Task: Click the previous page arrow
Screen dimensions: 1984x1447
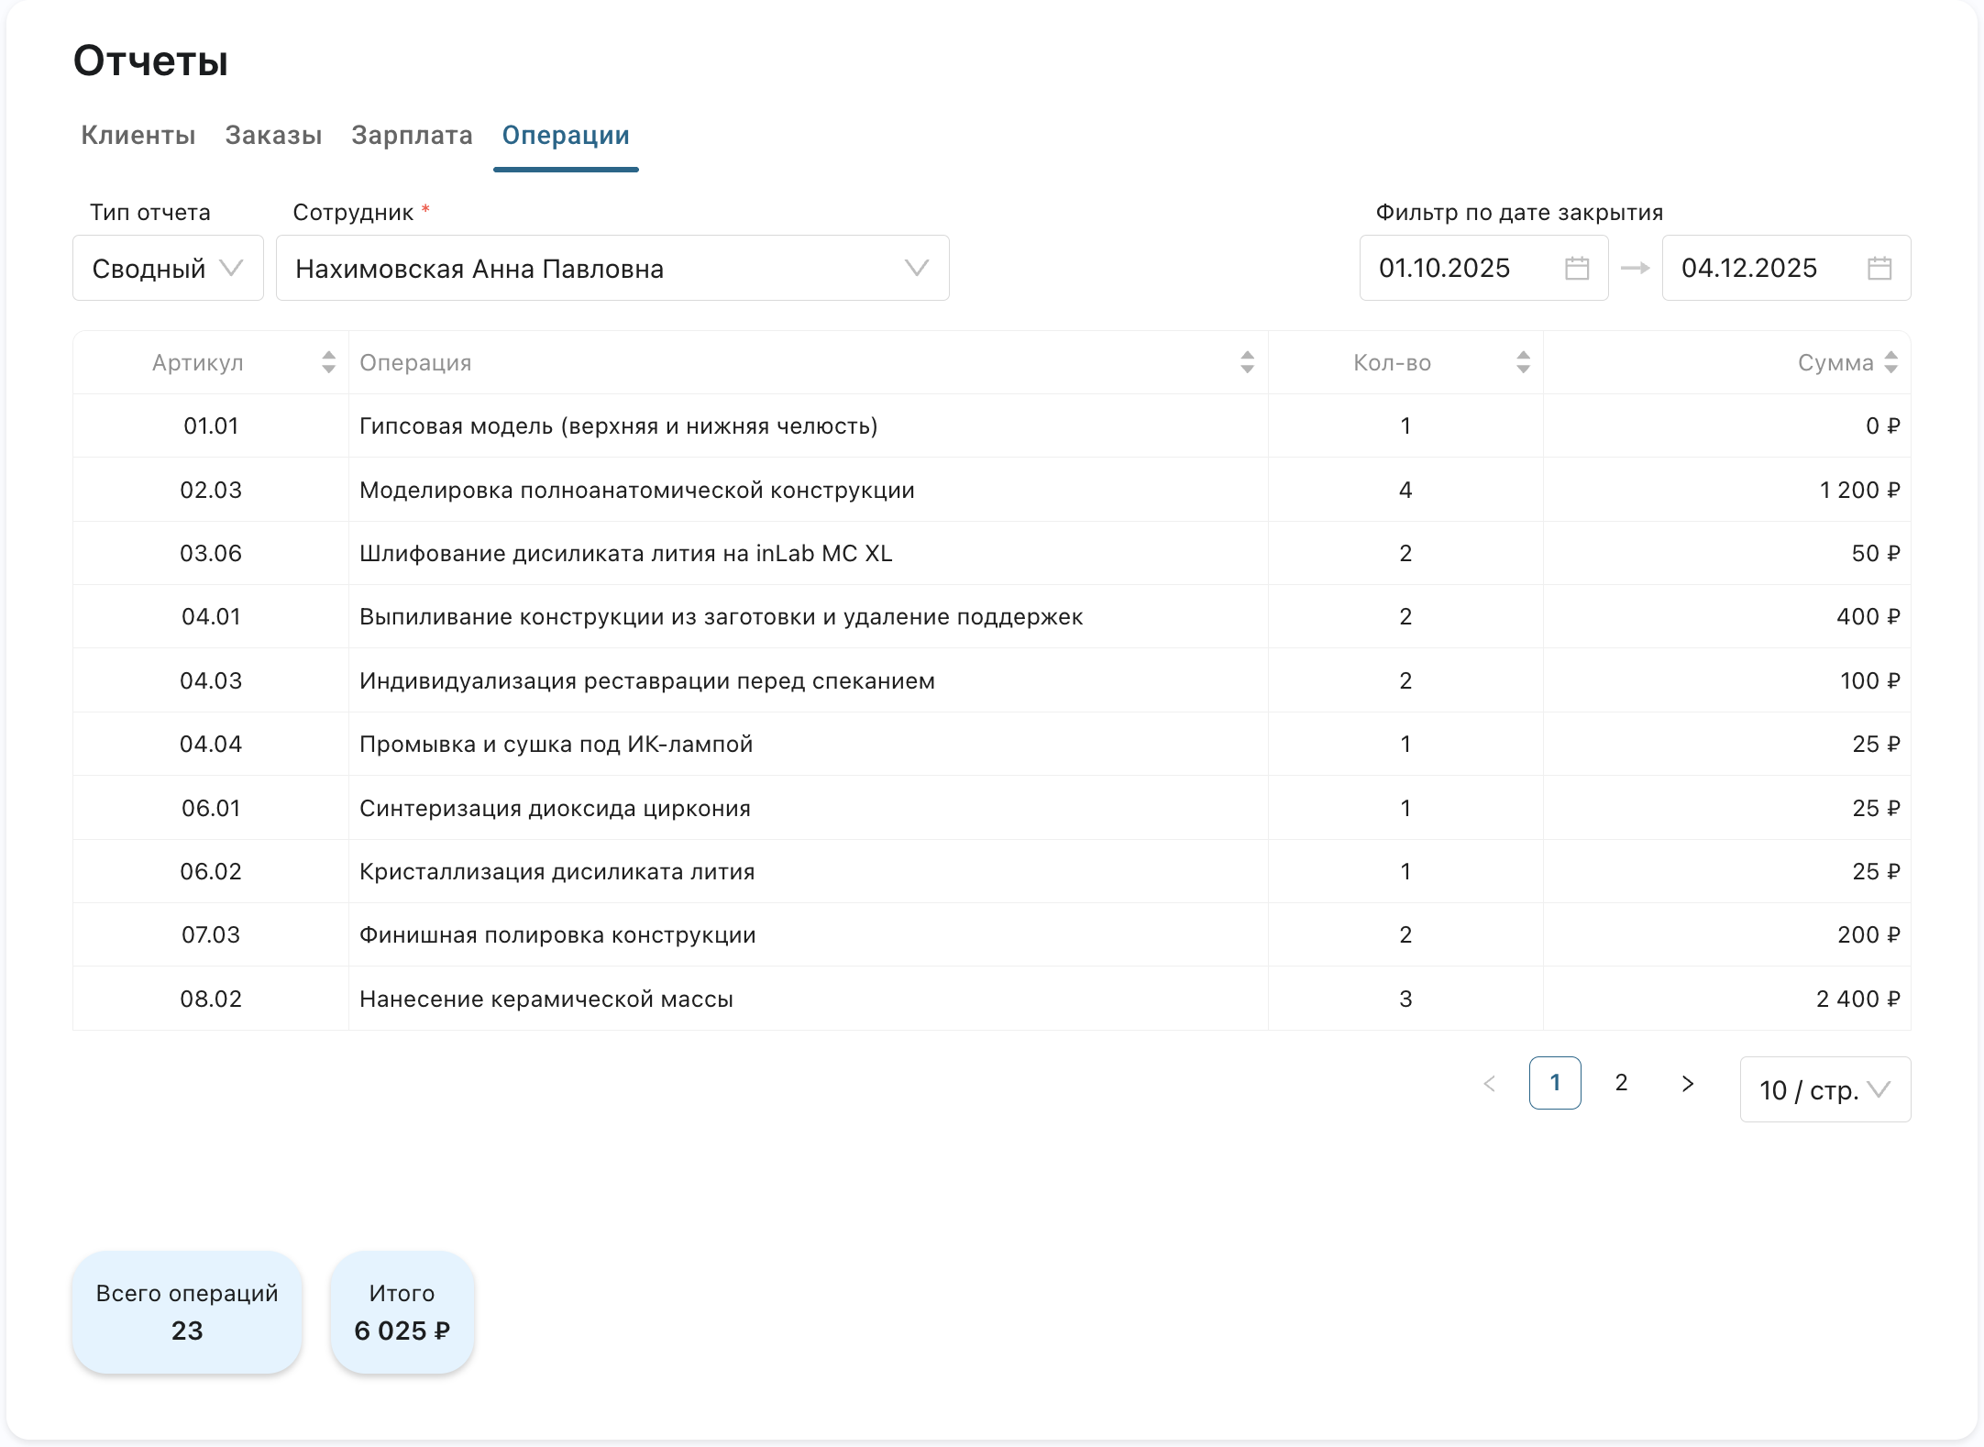Action: (1490, 1084)
